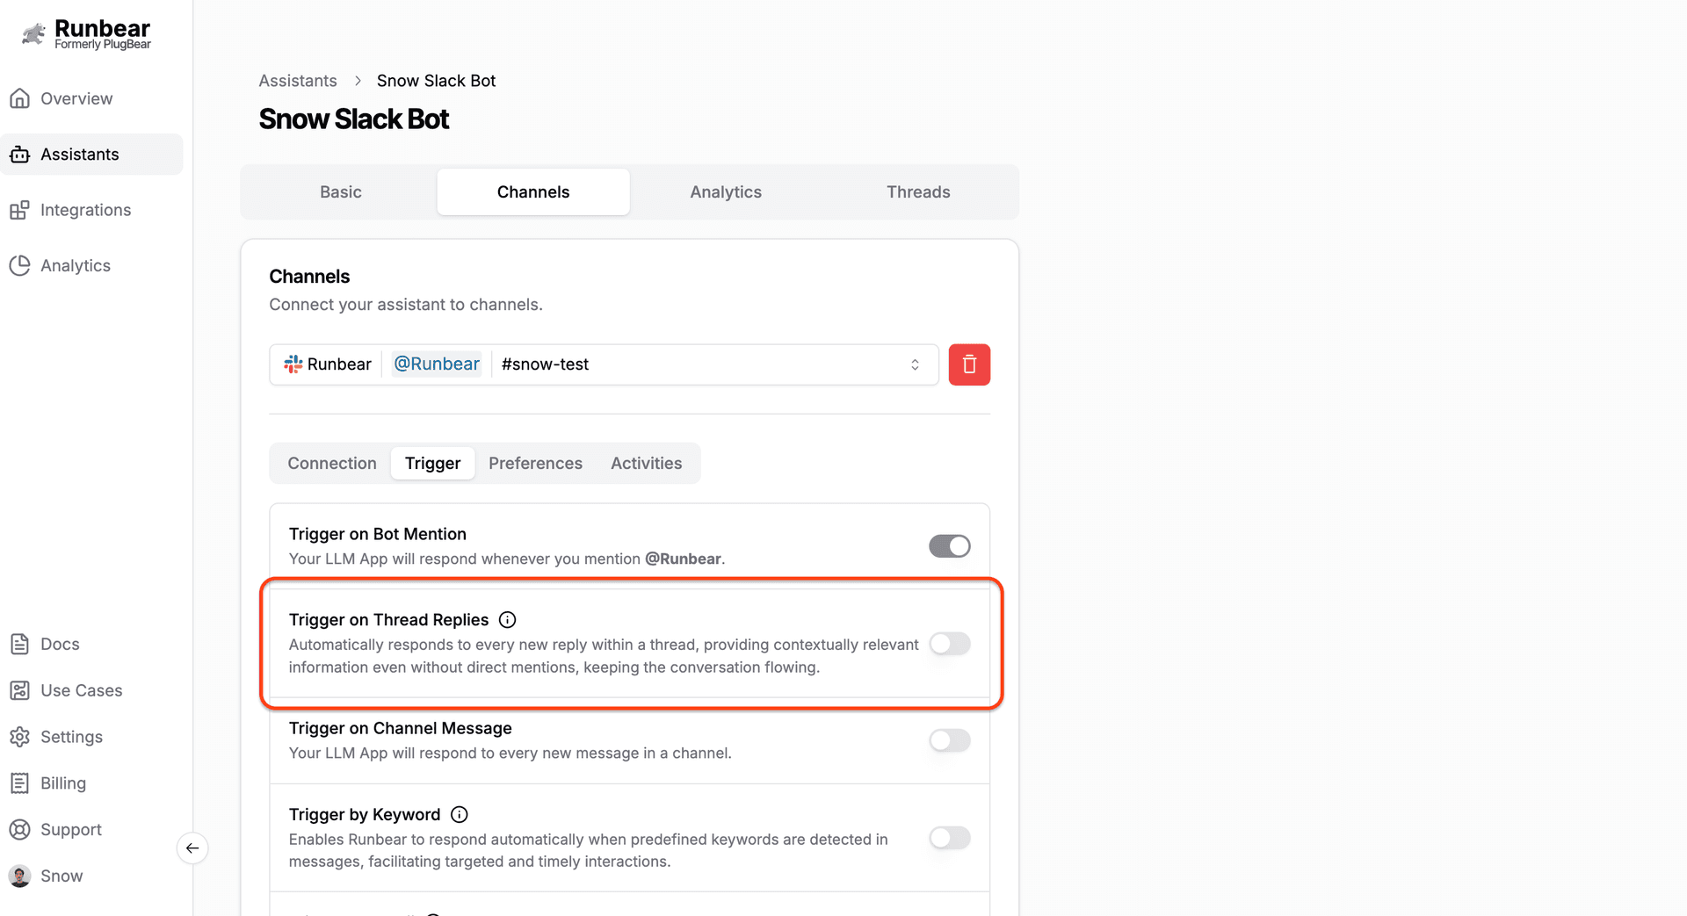Viewport: 1687px width, 916px height.
Task: Open the Activities sub-tab
Action: 646,464
